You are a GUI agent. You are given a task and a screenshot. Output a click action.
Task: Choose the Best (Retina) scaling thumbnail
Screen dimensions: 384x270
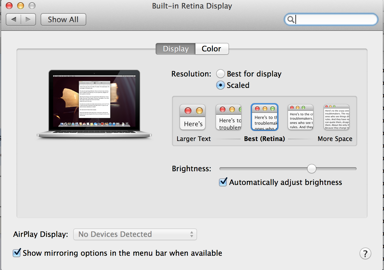pos(265,117)
